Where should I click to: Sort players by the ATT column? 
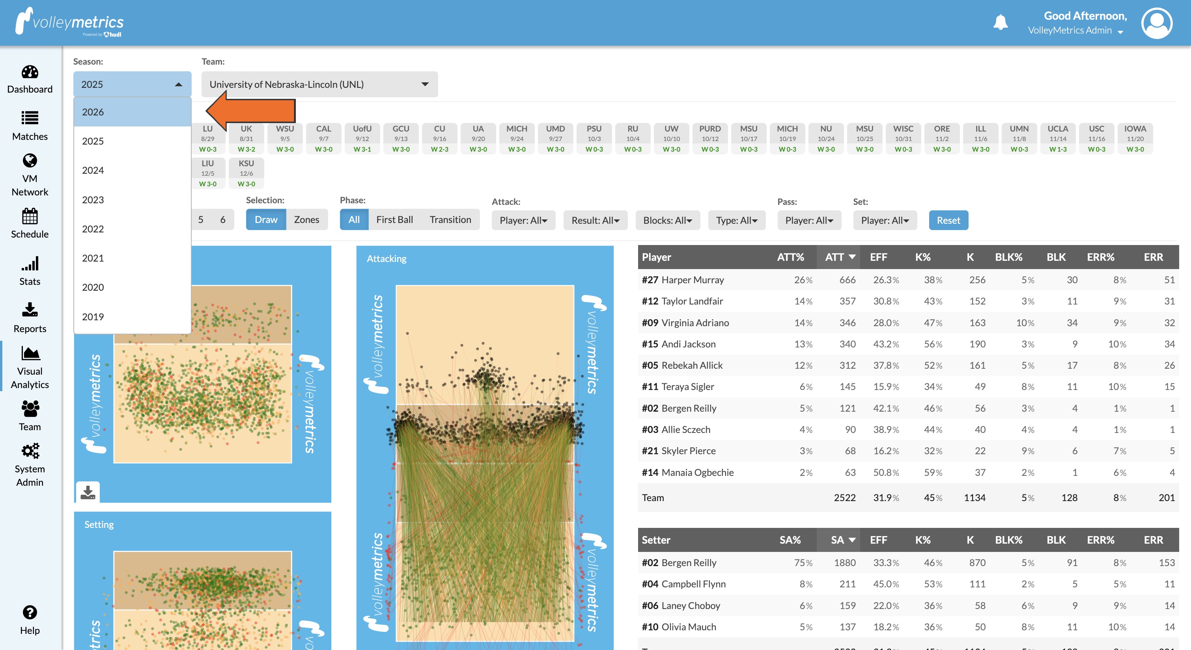click(838, 257)
